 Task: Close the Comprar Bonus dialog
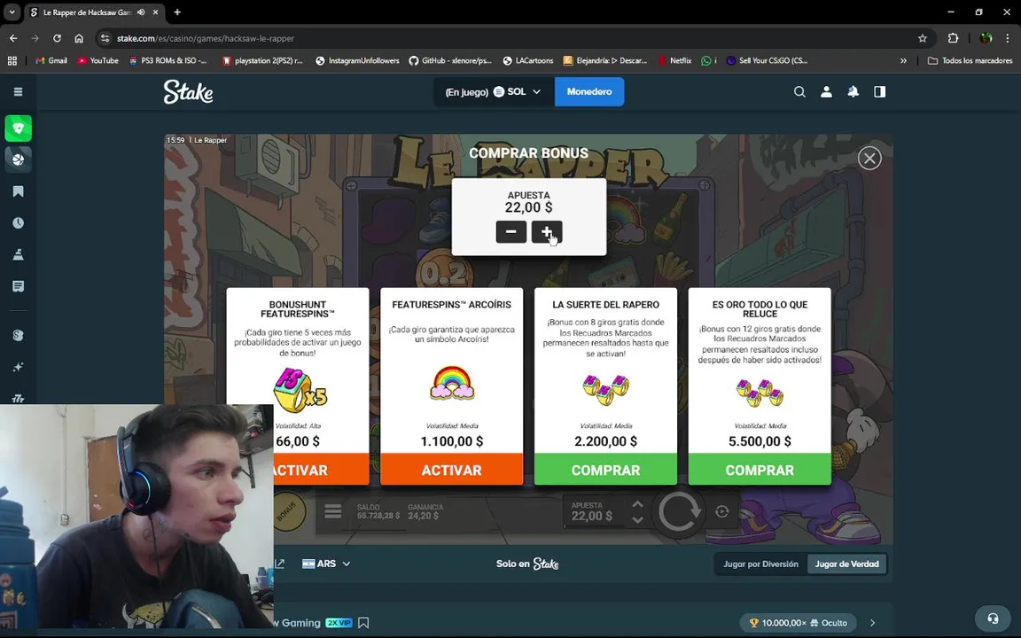[x=869, y=159]
